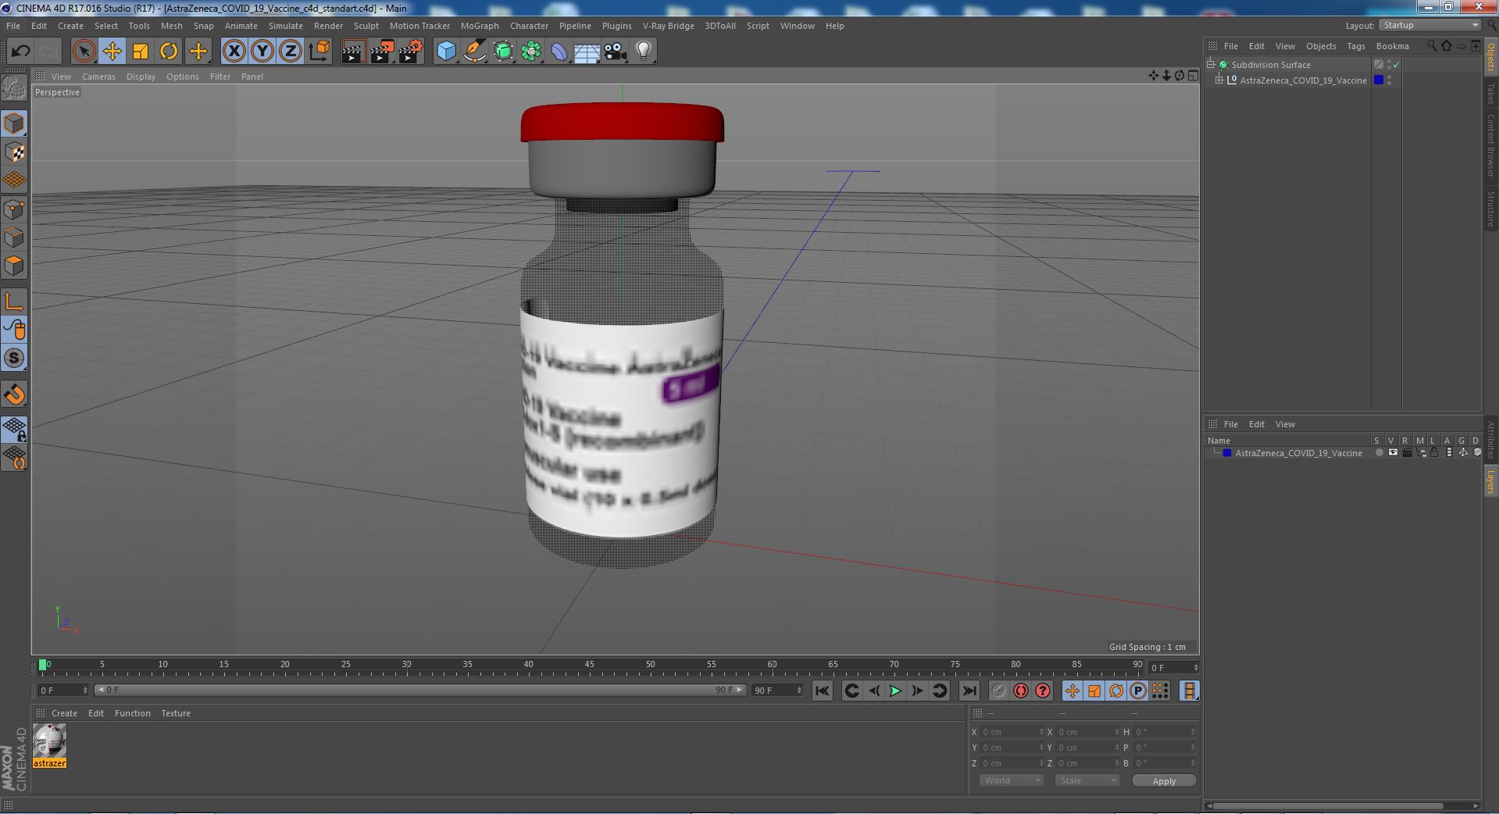Click the Undo arrow icon
Viewport: 1499px width, 814px height.
[x=20, y=52]
